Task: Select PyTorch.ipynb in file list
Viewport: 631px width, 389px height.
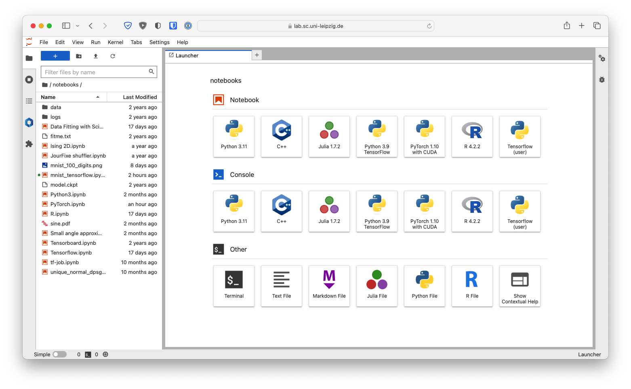Action: click(99, 204)
